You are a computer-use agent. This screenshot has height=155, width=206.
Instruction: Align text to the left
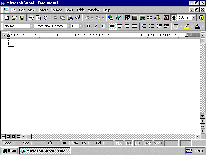point(113,26)
